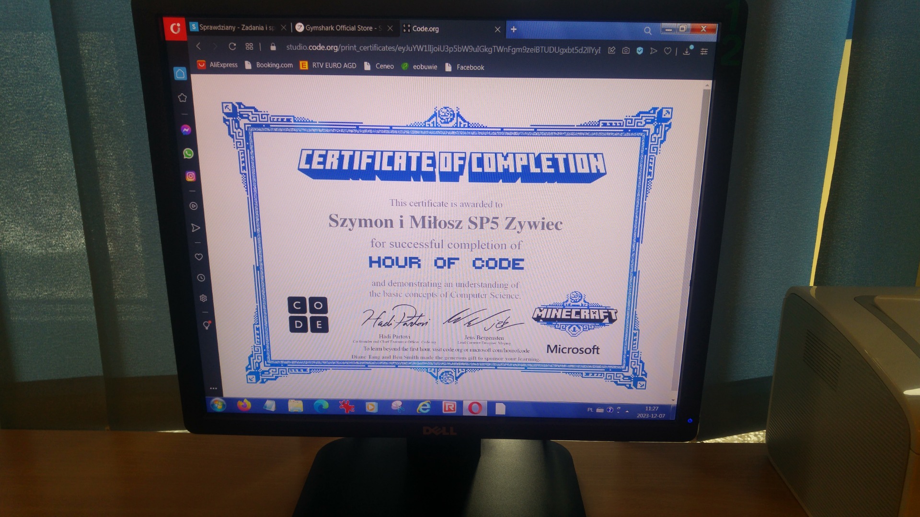Click the HOUR OF CODE heading

446,263
